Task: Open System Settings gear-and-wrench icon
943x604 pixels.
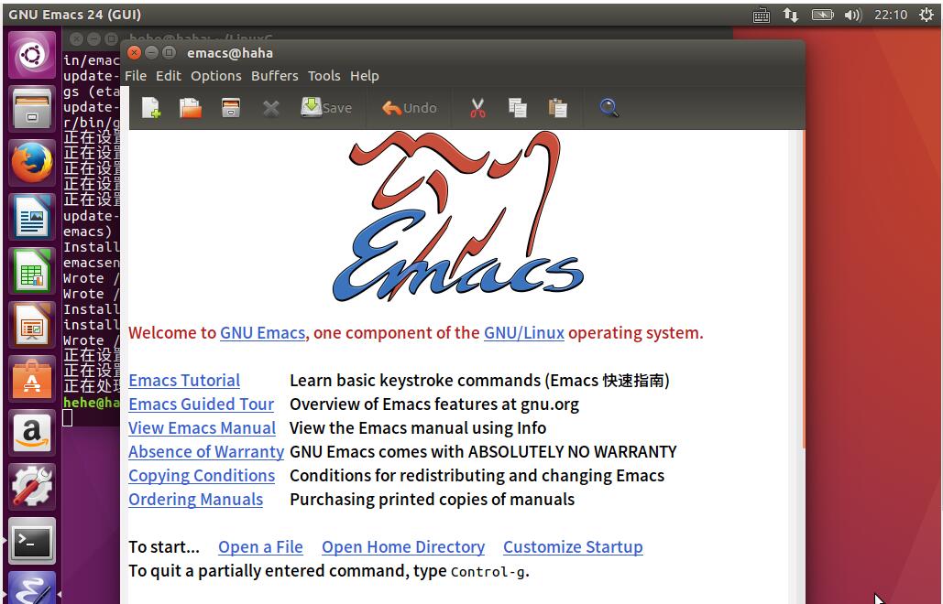Action: pyautogui.click(x=32, y=487)
